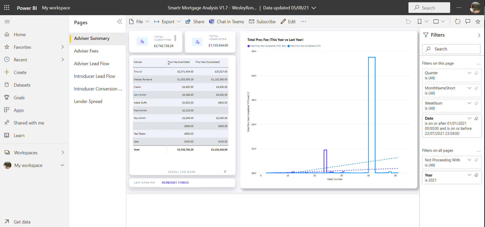
Task: Open the Data updated dropdown chevron
Action: 314,8
